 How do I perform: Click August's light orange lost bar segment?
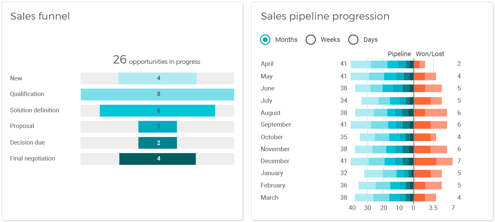click(x=436, y=113)
